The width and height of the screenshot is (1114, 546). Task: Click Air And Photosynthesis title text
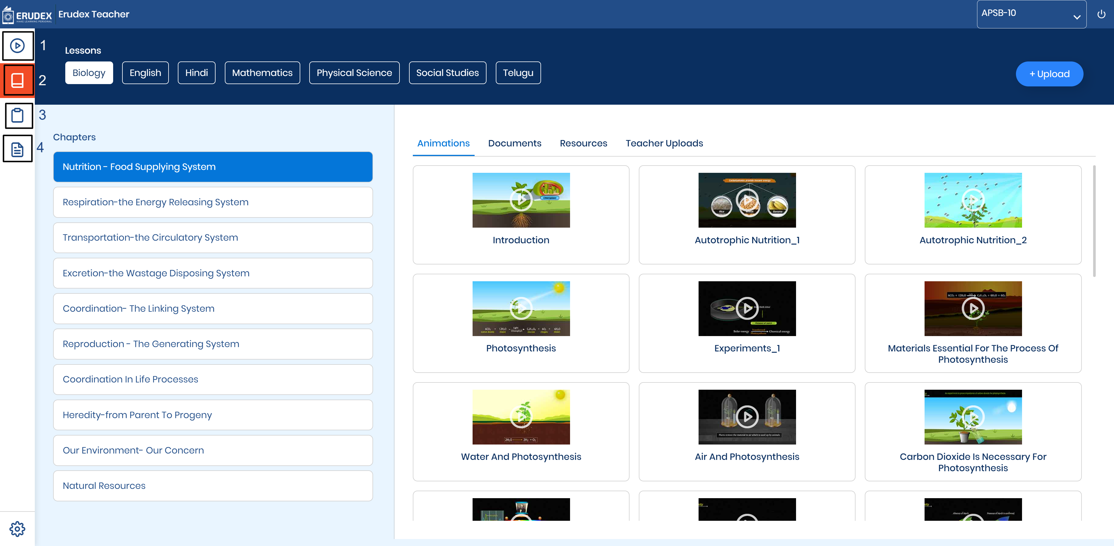pyautogui.click(x=747, y=456)
